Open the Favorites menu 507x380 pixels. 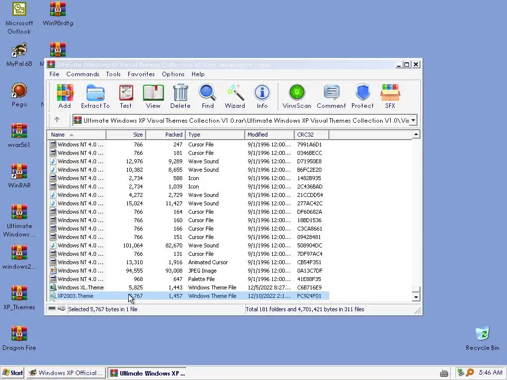pyautogui.click(x=141, y=74)
